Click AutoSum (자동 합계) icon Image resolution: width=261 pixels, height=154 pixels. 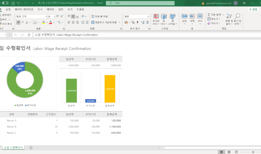209,15
